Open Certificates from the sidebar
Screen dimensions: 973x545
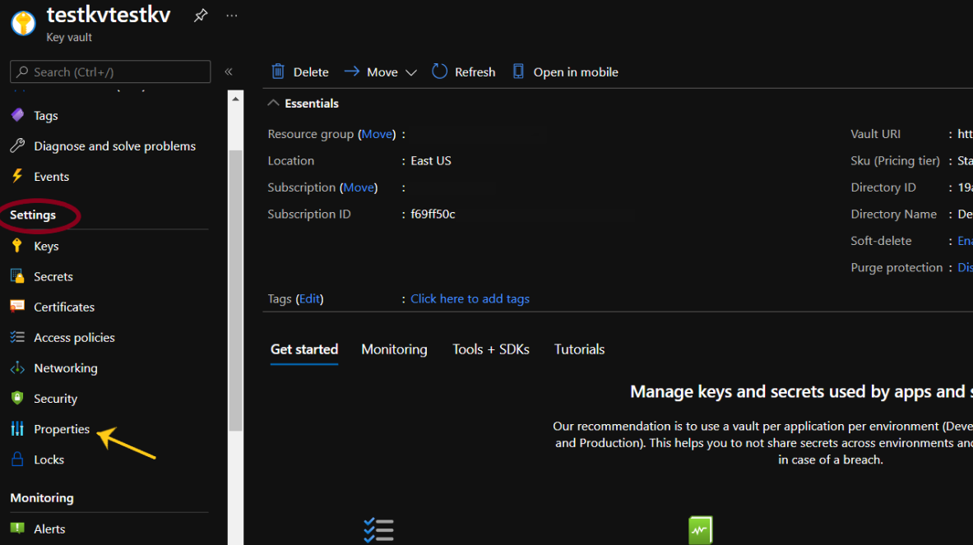64,307
